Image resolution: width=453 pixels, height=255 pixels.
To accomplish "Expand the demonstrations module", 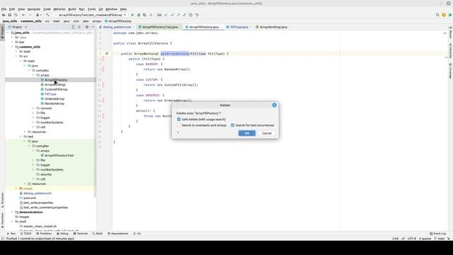I will point(12,212).
